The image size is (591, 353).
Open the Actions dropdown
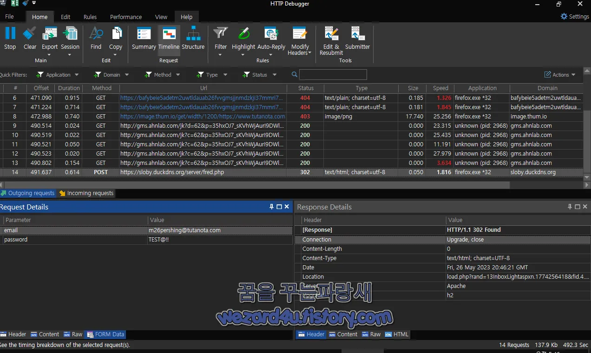click(x=560, y=75)
